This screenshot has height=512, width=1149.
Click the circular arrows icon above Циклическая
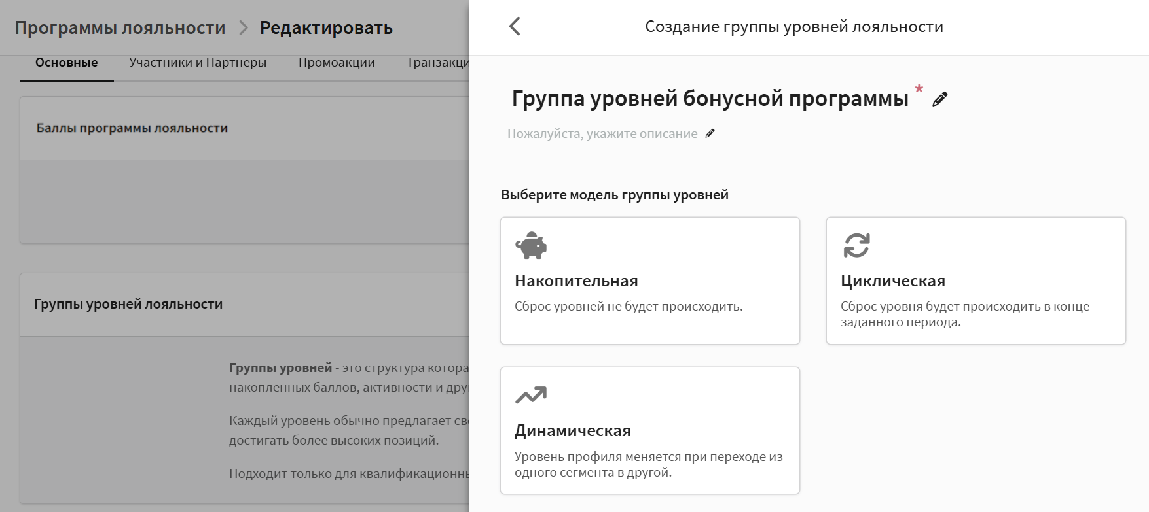click(856, 246)
